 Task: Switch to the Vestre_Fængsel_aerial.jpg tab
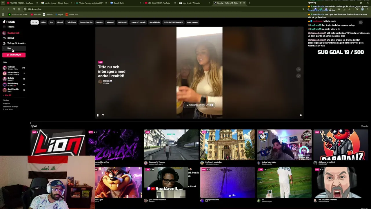point(91,3)
